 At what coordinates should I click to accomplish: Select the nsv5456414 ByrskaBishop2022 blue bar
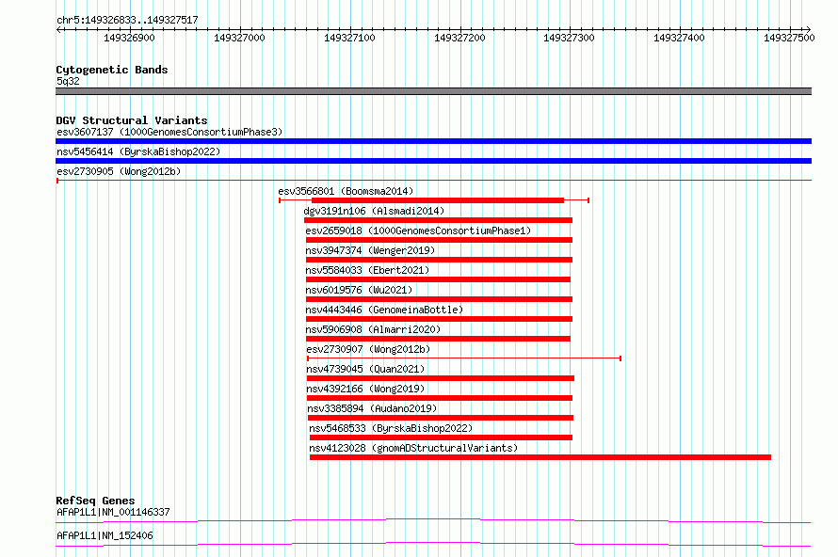pos(433,161)
